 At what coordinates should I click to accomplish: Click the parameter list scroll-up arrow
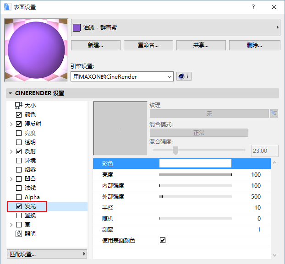coord(274,162)
